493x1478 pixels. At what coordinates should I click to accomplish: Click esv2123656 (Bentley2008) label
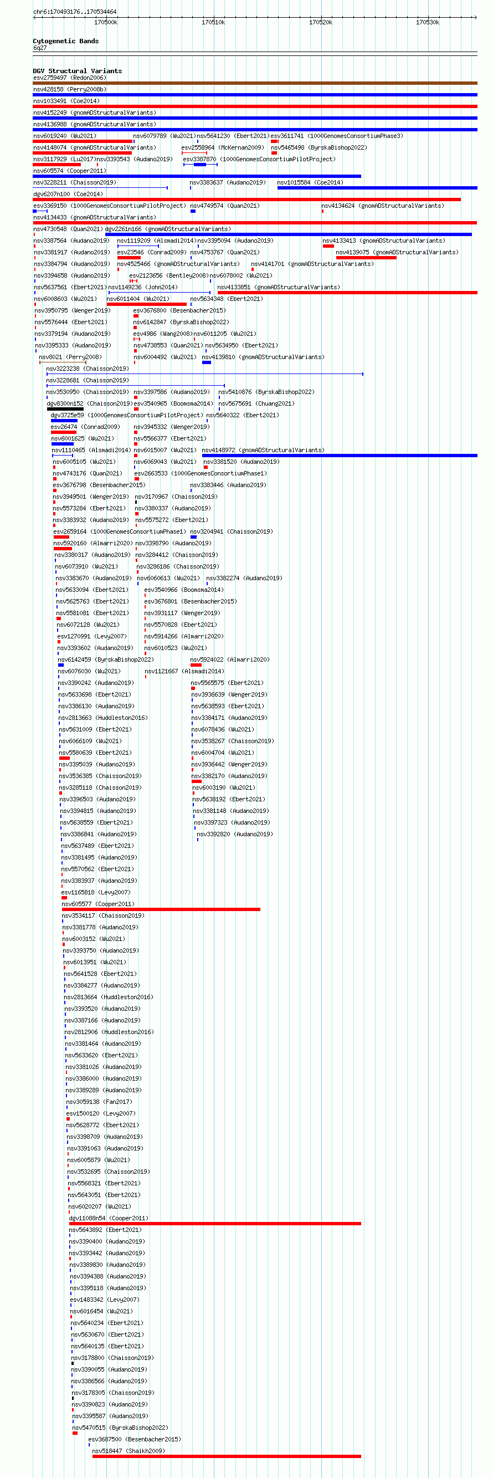tap(170, 275)
